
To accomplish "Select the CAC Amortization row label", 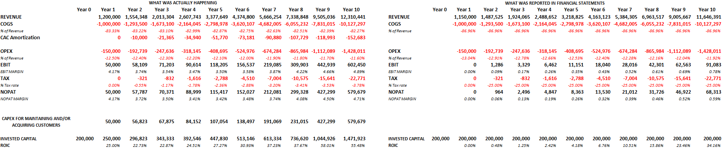I will [20, 38].
